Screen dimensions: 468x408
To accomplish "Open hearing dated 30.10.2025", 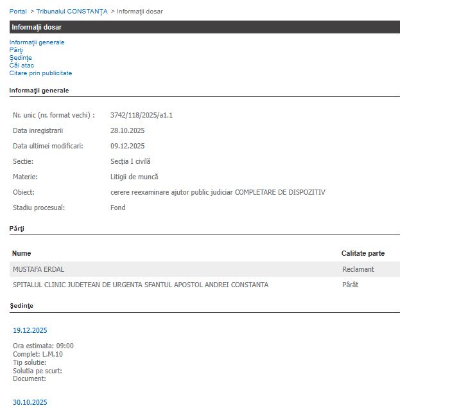I will click(x=30, y=402).
